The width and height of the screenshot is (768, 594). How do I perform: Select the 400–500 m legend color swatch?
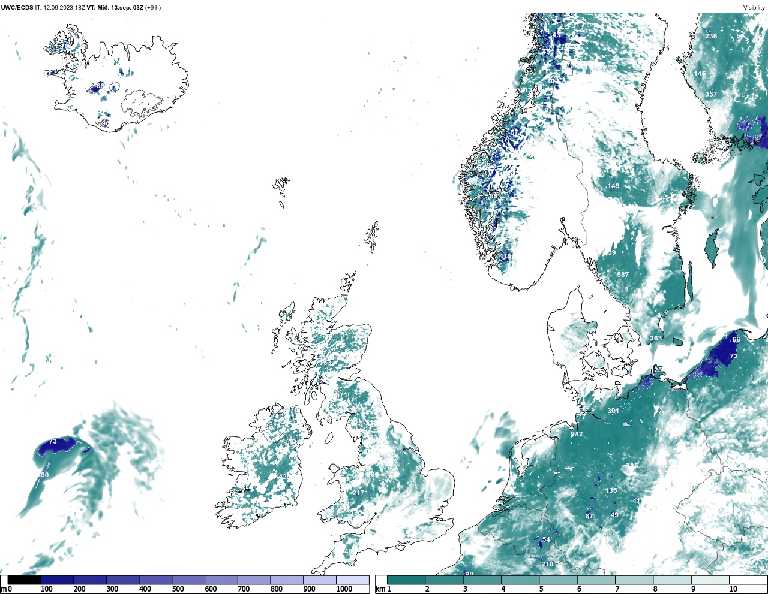[x=156, y=580]
